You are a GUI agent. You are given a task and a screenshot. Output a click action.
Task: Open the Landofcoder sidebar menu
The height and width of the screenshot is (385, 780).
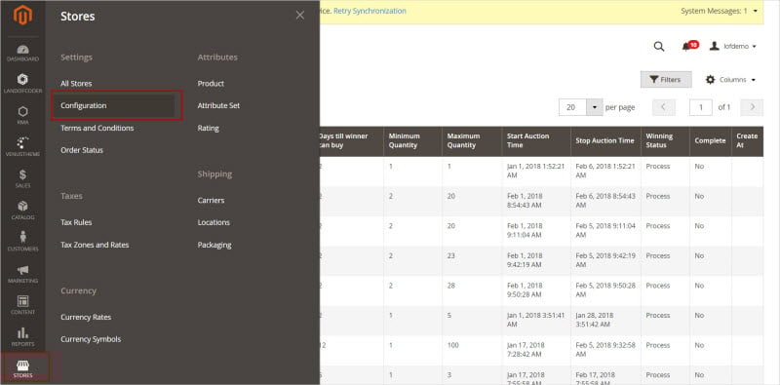pos(22,84)
